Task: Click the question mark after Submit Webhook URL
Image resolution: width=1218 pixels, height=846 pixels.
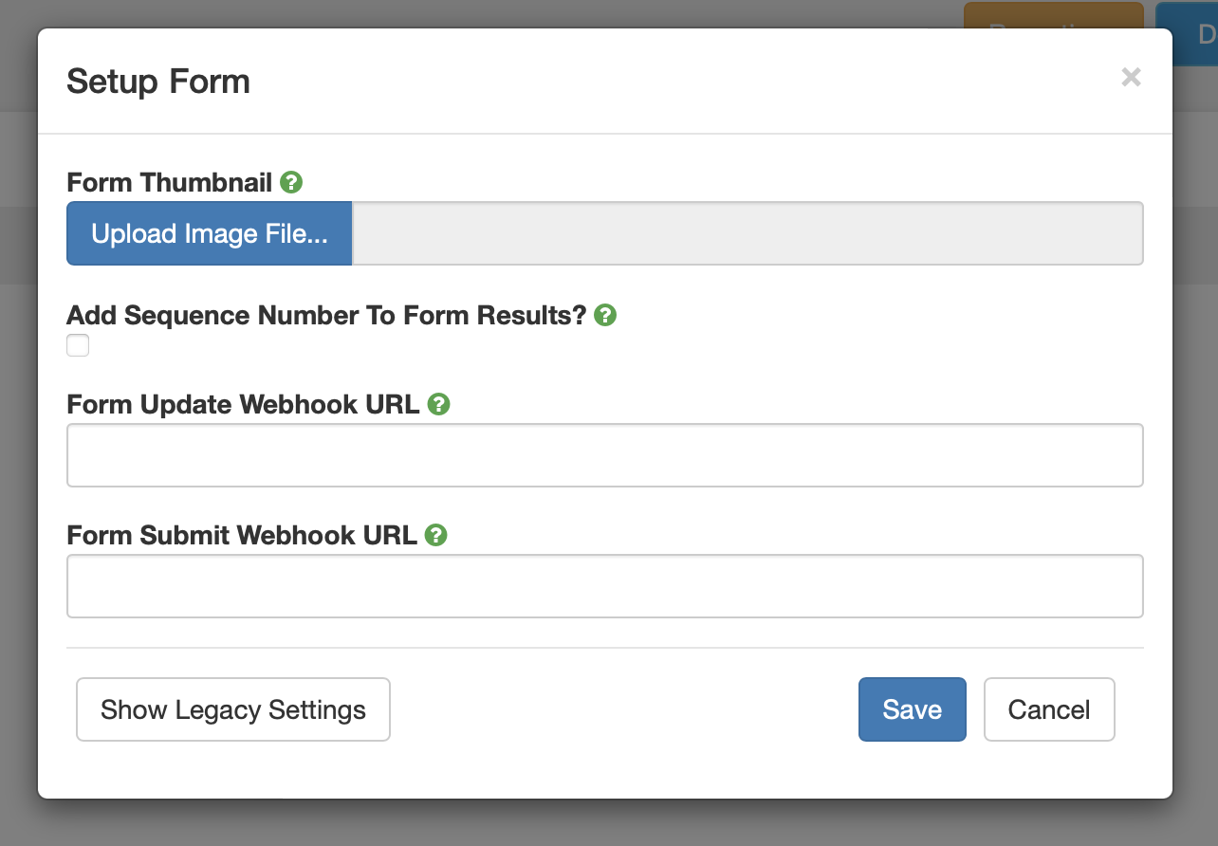Action: click(x=435, y=535)
